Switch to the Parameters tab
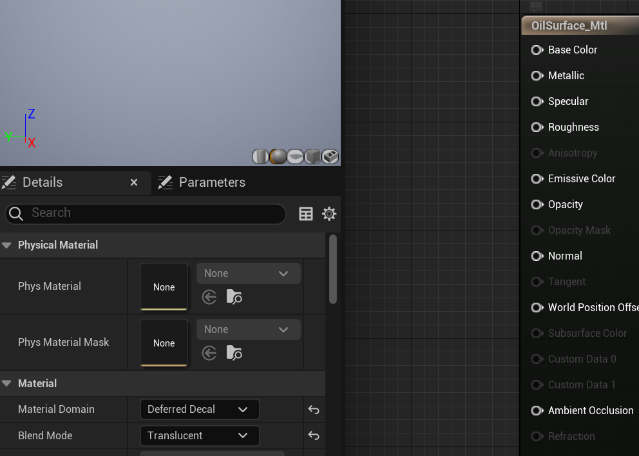Image resolution: width=639 pixels, height=456 pixels. [x=211, y=182]
